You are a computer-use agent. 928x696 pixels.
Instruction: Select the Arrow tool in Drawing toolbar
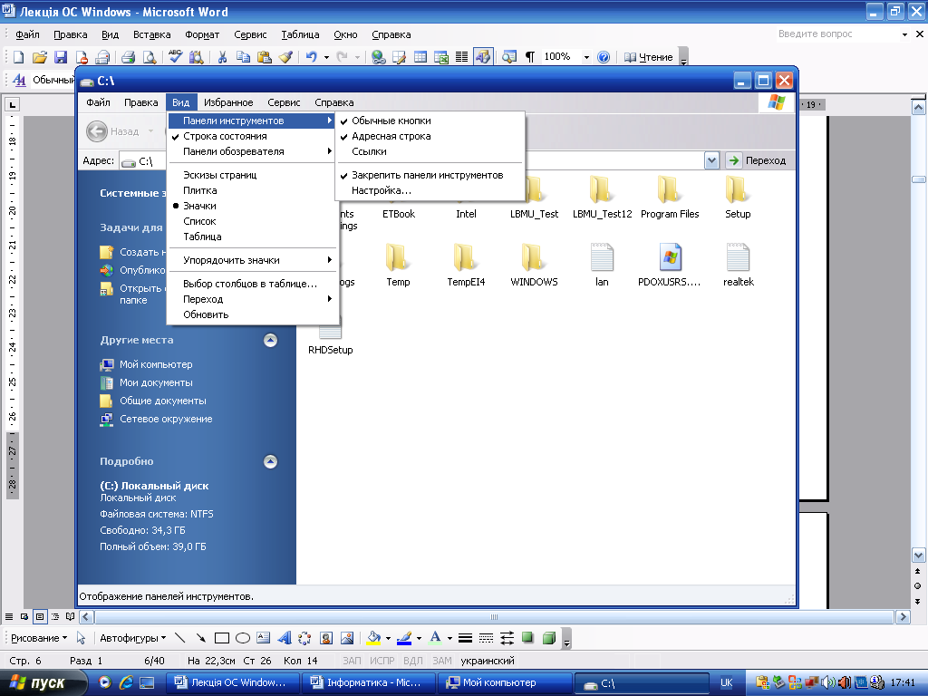(x=200, y=638)
